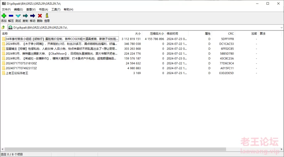Sort by the 加密 column header
Viewport: 284px width, 157px height.
pos(246,34)
